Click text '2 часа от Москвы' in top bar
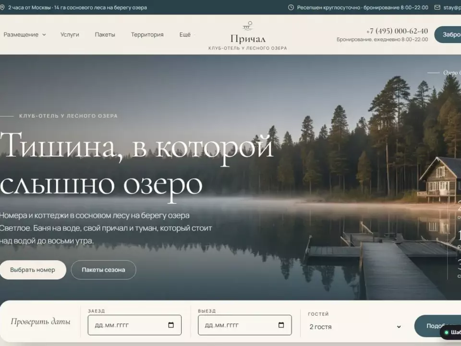 pos(29,7)
